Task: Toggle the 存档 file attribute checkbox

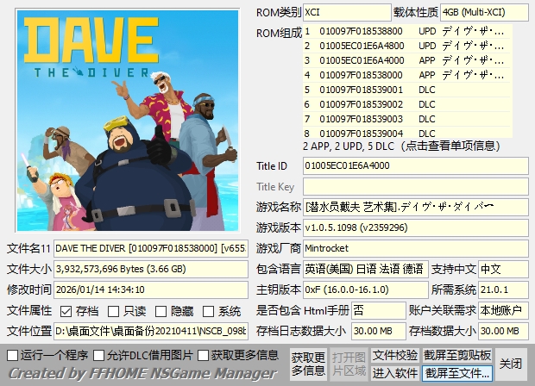Action: (66, 311)
